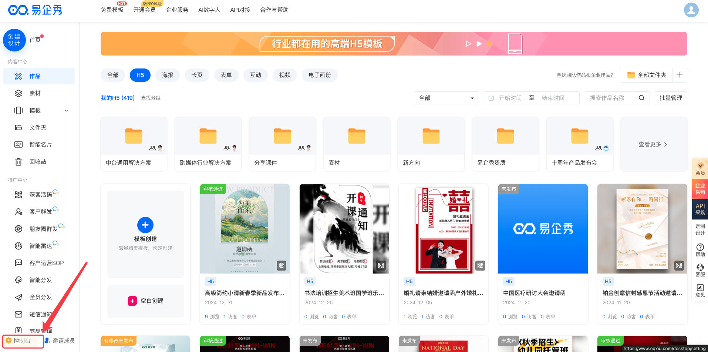Open 免费模板 in top navigation

tap(112, 10)
